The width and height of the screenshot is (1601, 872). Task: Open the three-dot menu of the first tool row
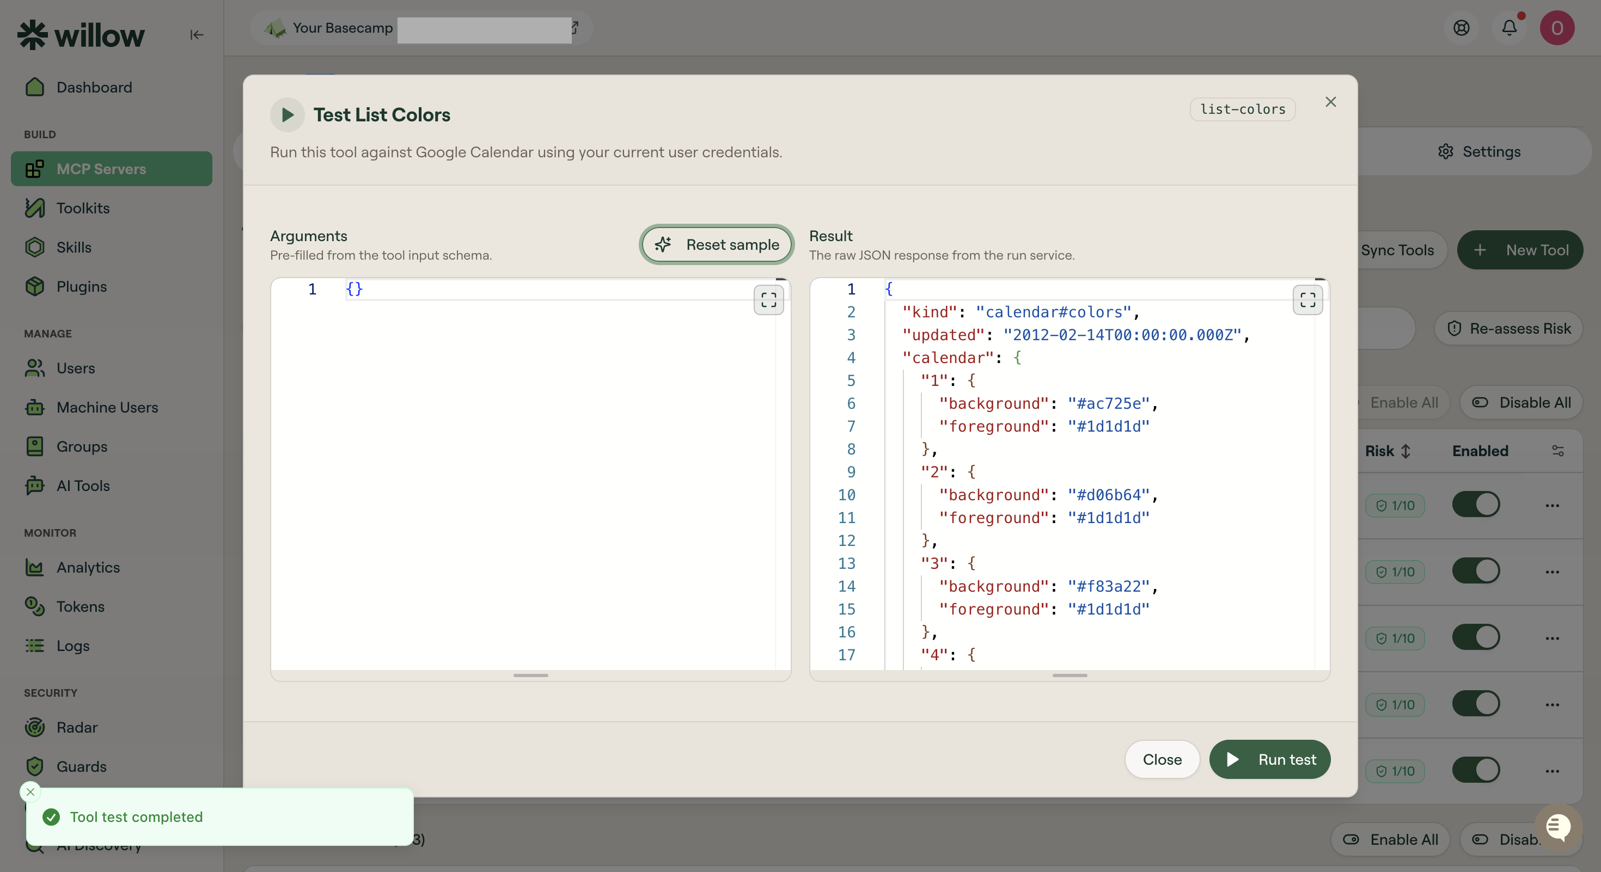1553,506
